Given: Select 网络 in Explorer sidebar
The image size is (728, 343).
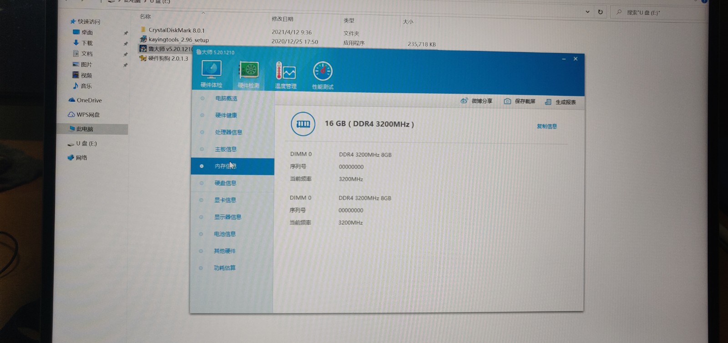Looking at the screenshot, I should point(77,158).
